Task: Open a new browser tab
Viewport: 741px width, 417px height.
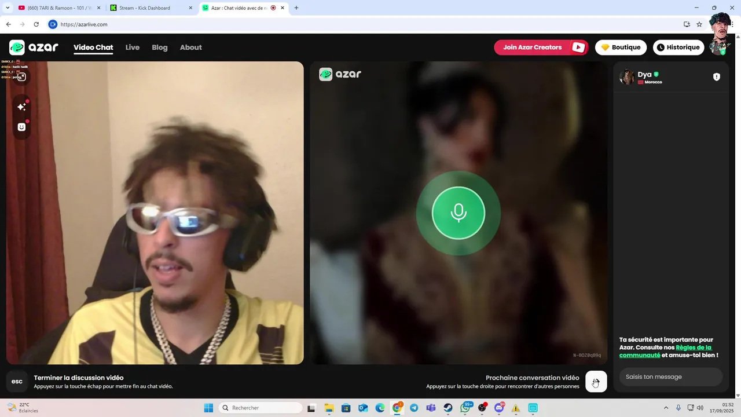Action: tap(296, 8)
